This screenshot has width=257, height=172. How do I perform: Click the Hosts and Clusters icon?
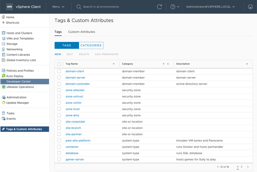click(4, 33)
